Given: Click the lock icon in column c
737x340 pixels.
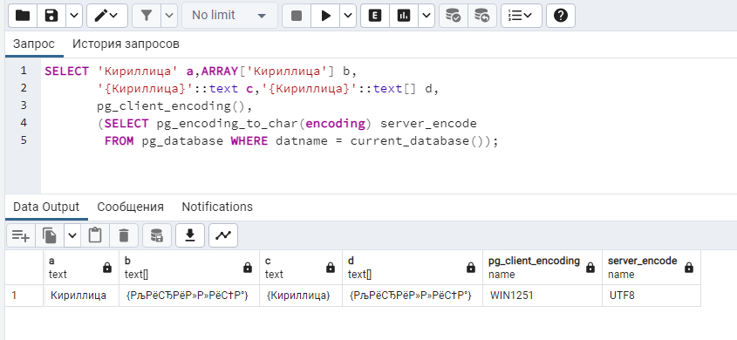Looking at the screenshot, I should point(331,268).
